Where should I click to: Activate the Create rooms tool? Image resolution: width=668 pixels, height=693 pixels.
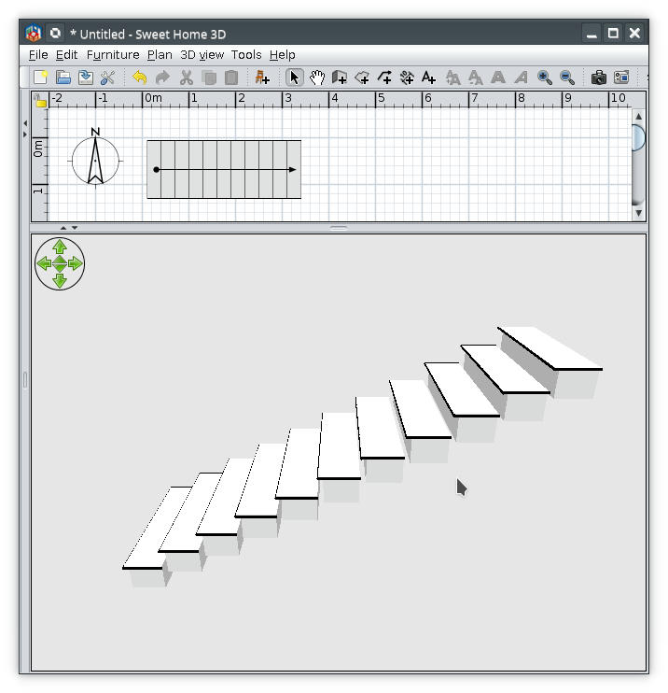pos(362,78)
